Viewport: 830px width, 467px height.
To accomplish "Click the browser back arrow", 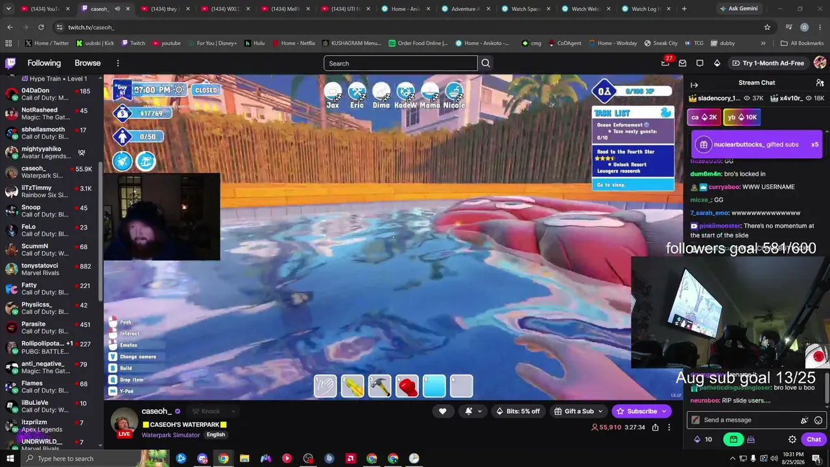I will tap(10, 27).
